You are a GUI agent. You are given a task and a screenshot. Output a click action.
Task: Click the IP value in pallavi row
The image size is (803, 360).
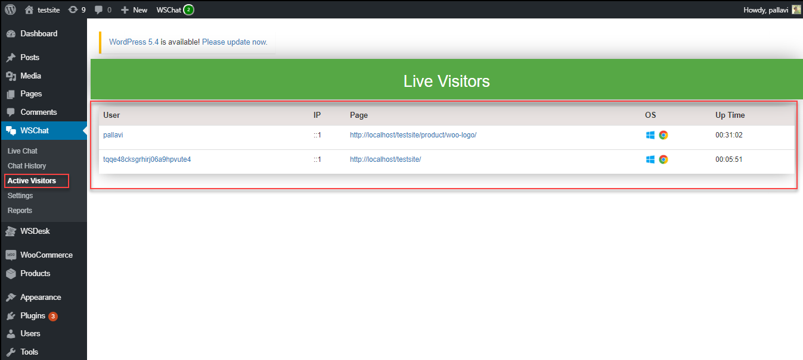pos(317,135)
